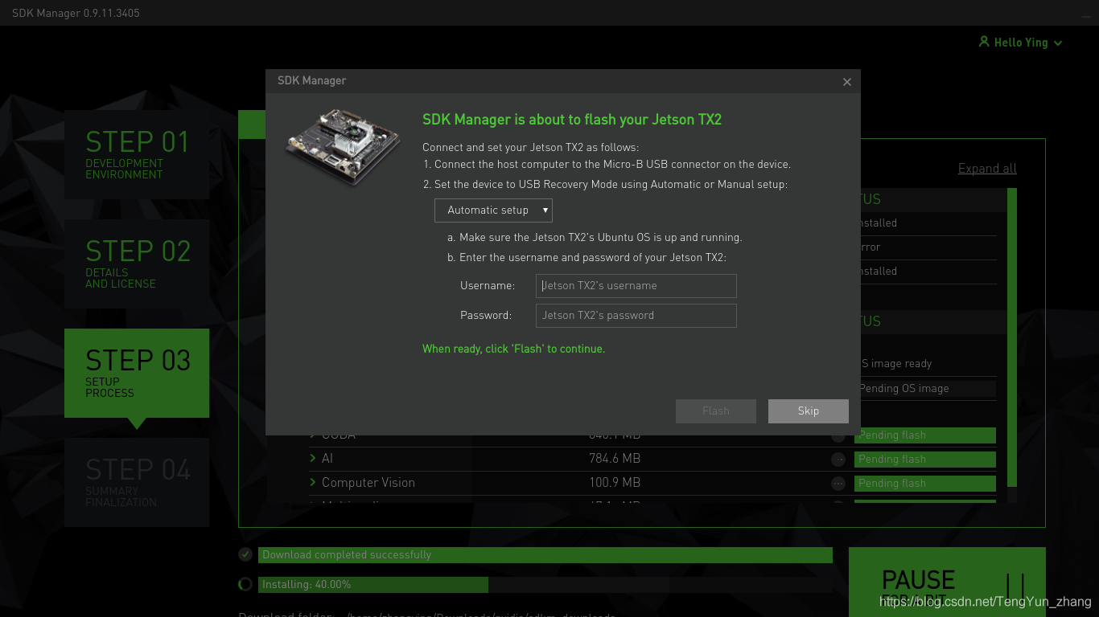The image size is (1099, 617).
Task: Click the checkmark on Download completed bar
Action: 245,554
